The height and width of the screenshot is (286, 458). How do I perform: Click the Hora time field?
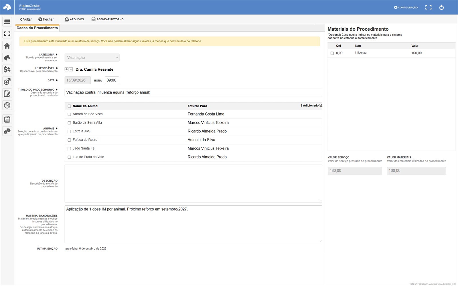point(112,80)
